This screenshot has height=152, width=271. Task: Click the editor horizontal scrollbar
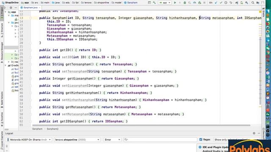click(141, 125)
